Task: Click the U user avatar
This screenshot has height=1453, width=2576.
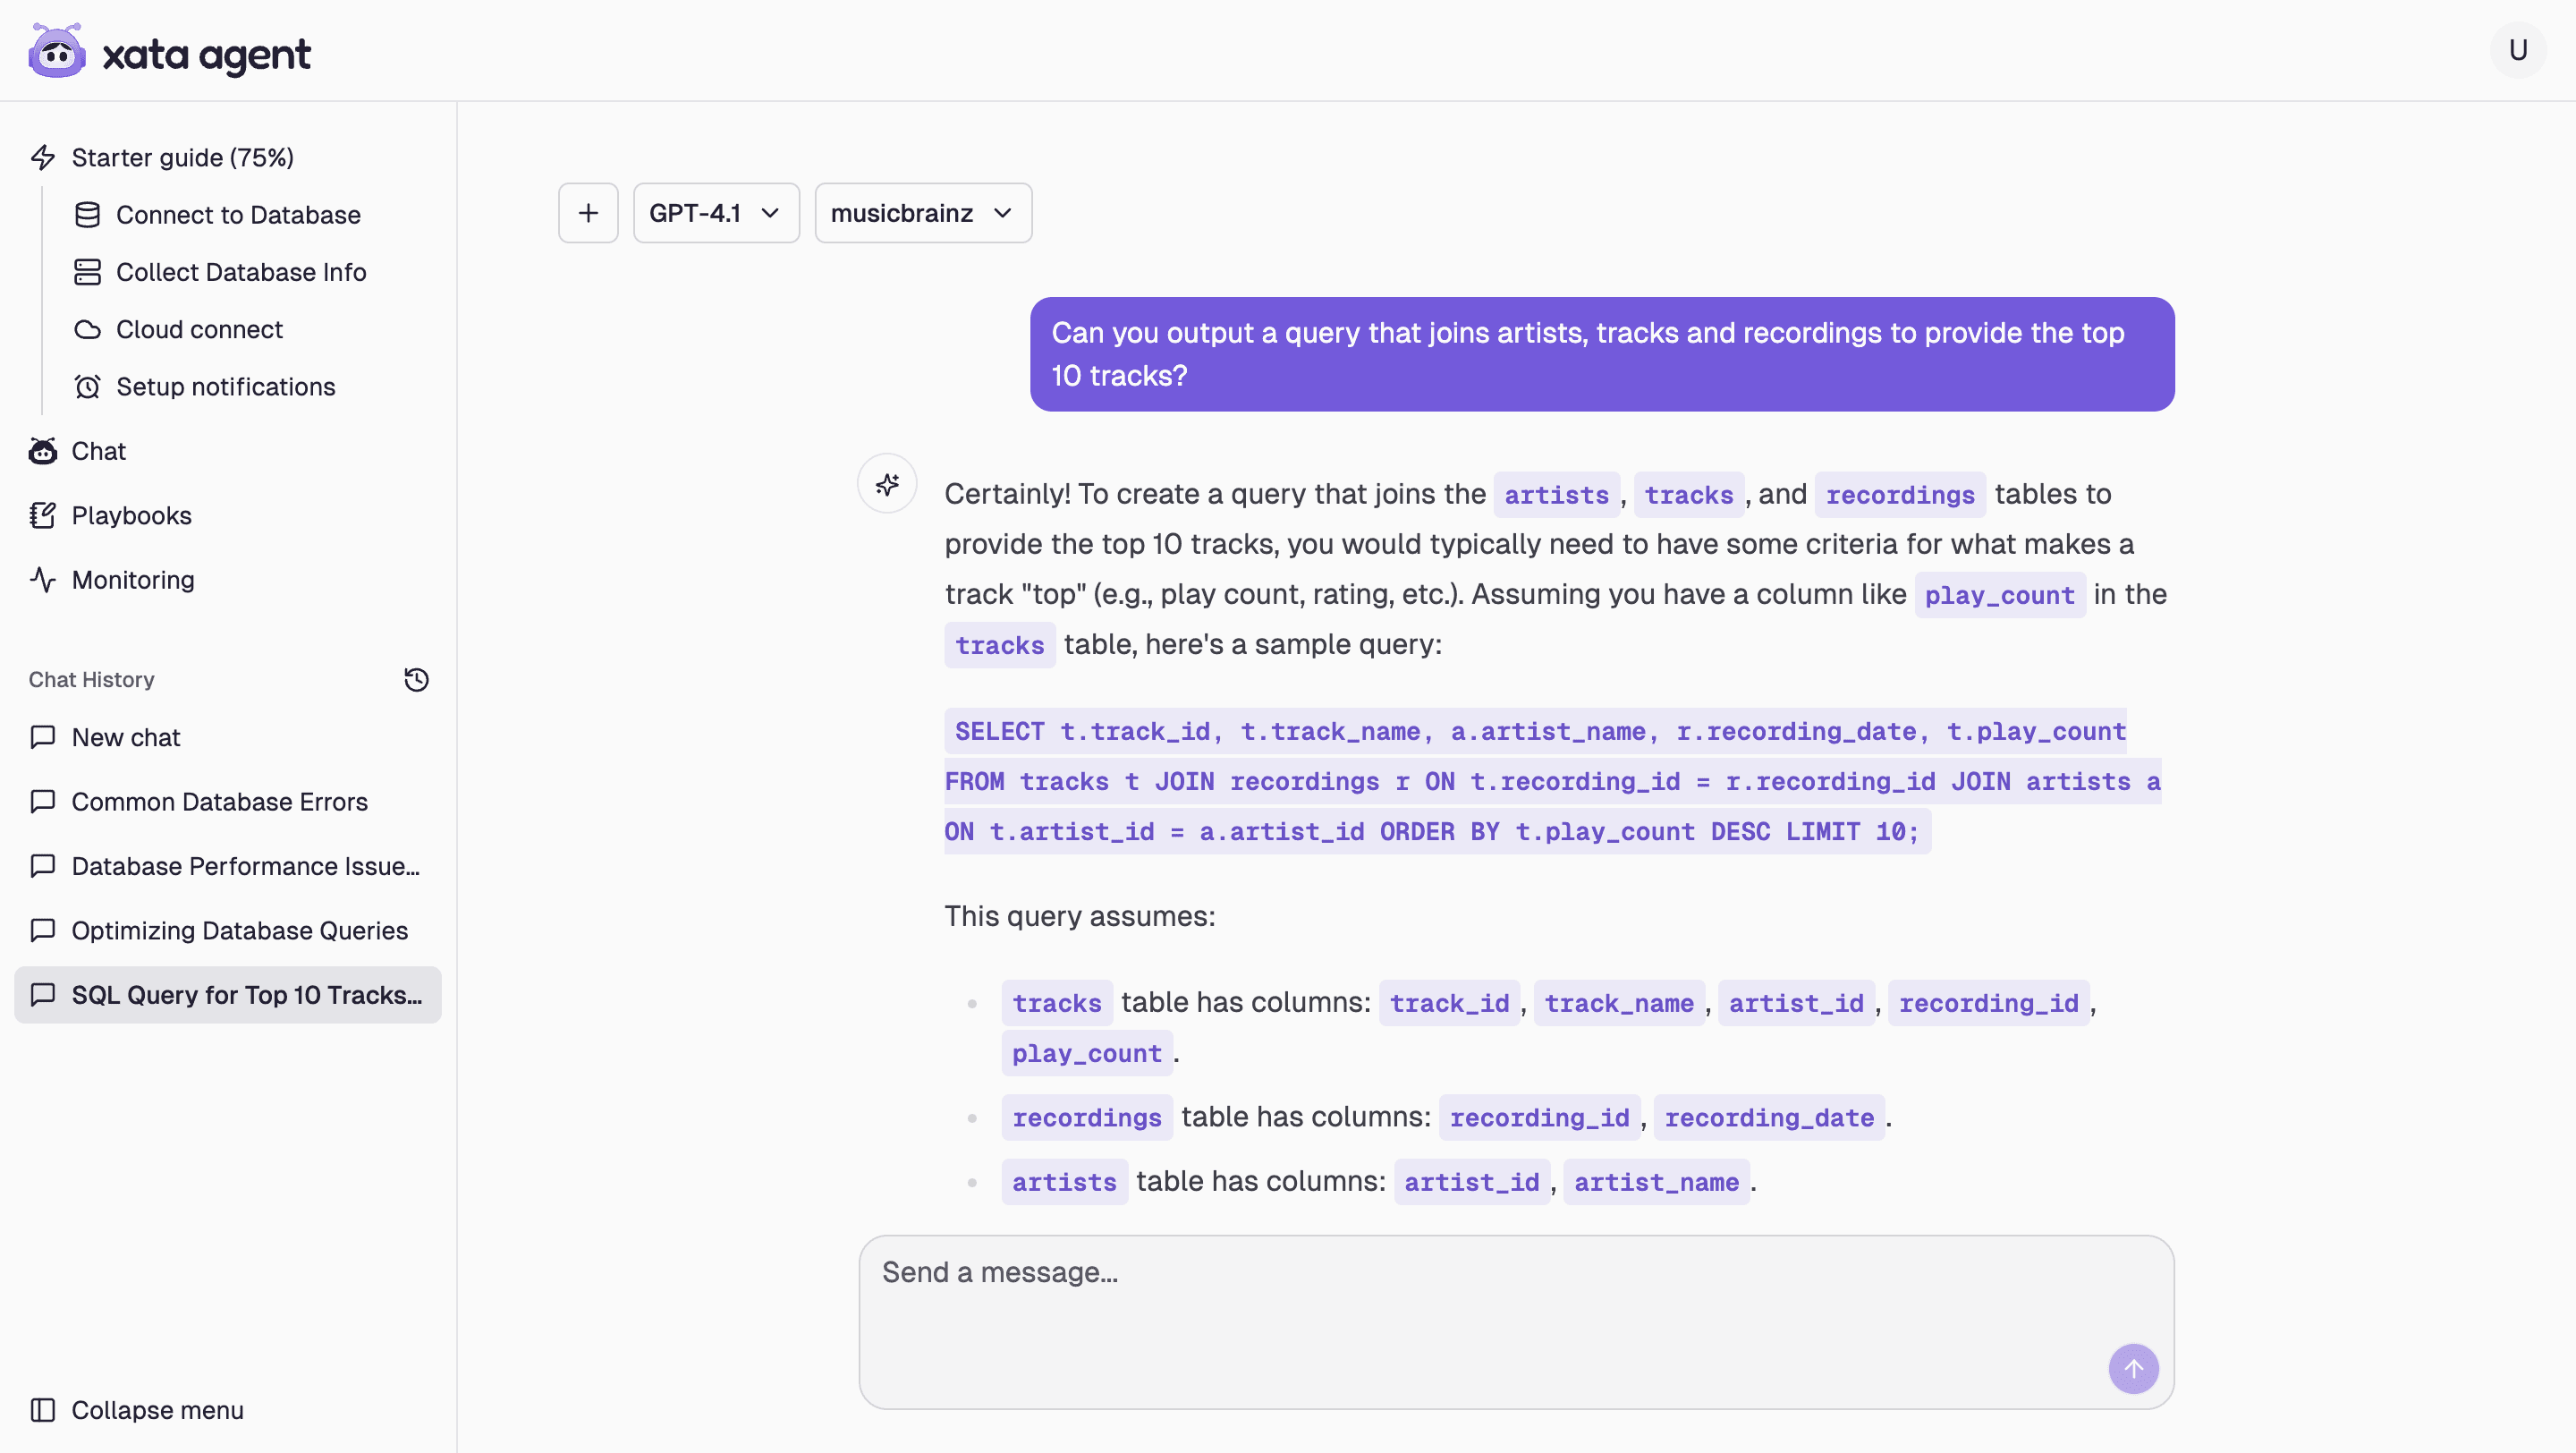Action: click(x=2518, y=49)
